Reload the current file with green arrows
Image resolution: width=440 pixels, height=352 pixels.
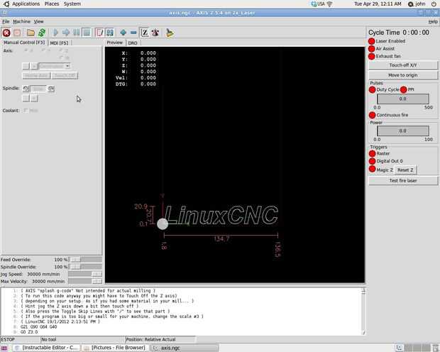click(x=42, y=33)
